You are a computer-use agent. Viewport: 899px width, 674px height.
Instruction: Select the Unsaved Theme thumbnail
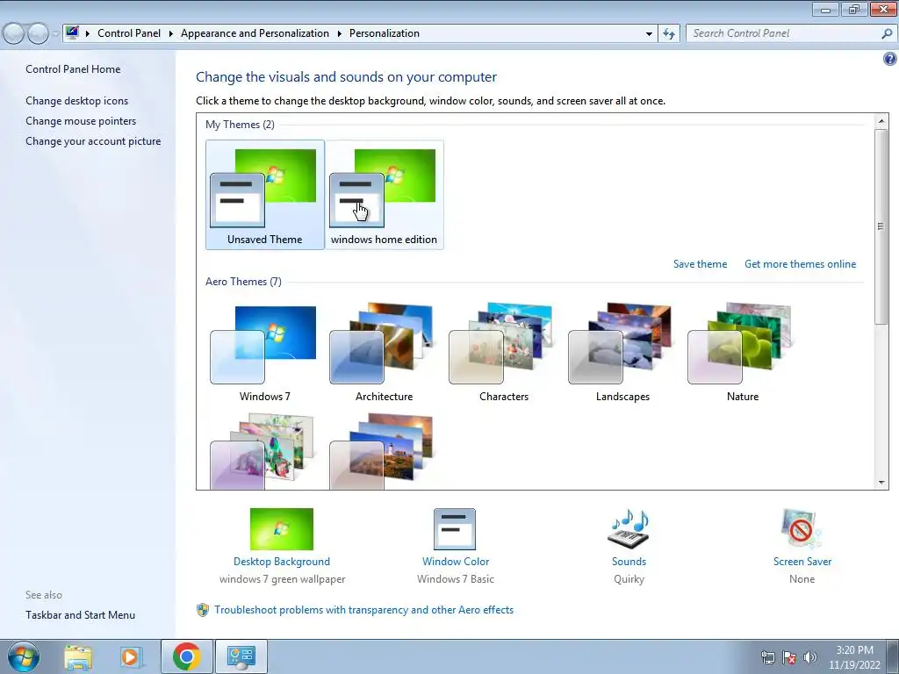click(x=264, y=194)
